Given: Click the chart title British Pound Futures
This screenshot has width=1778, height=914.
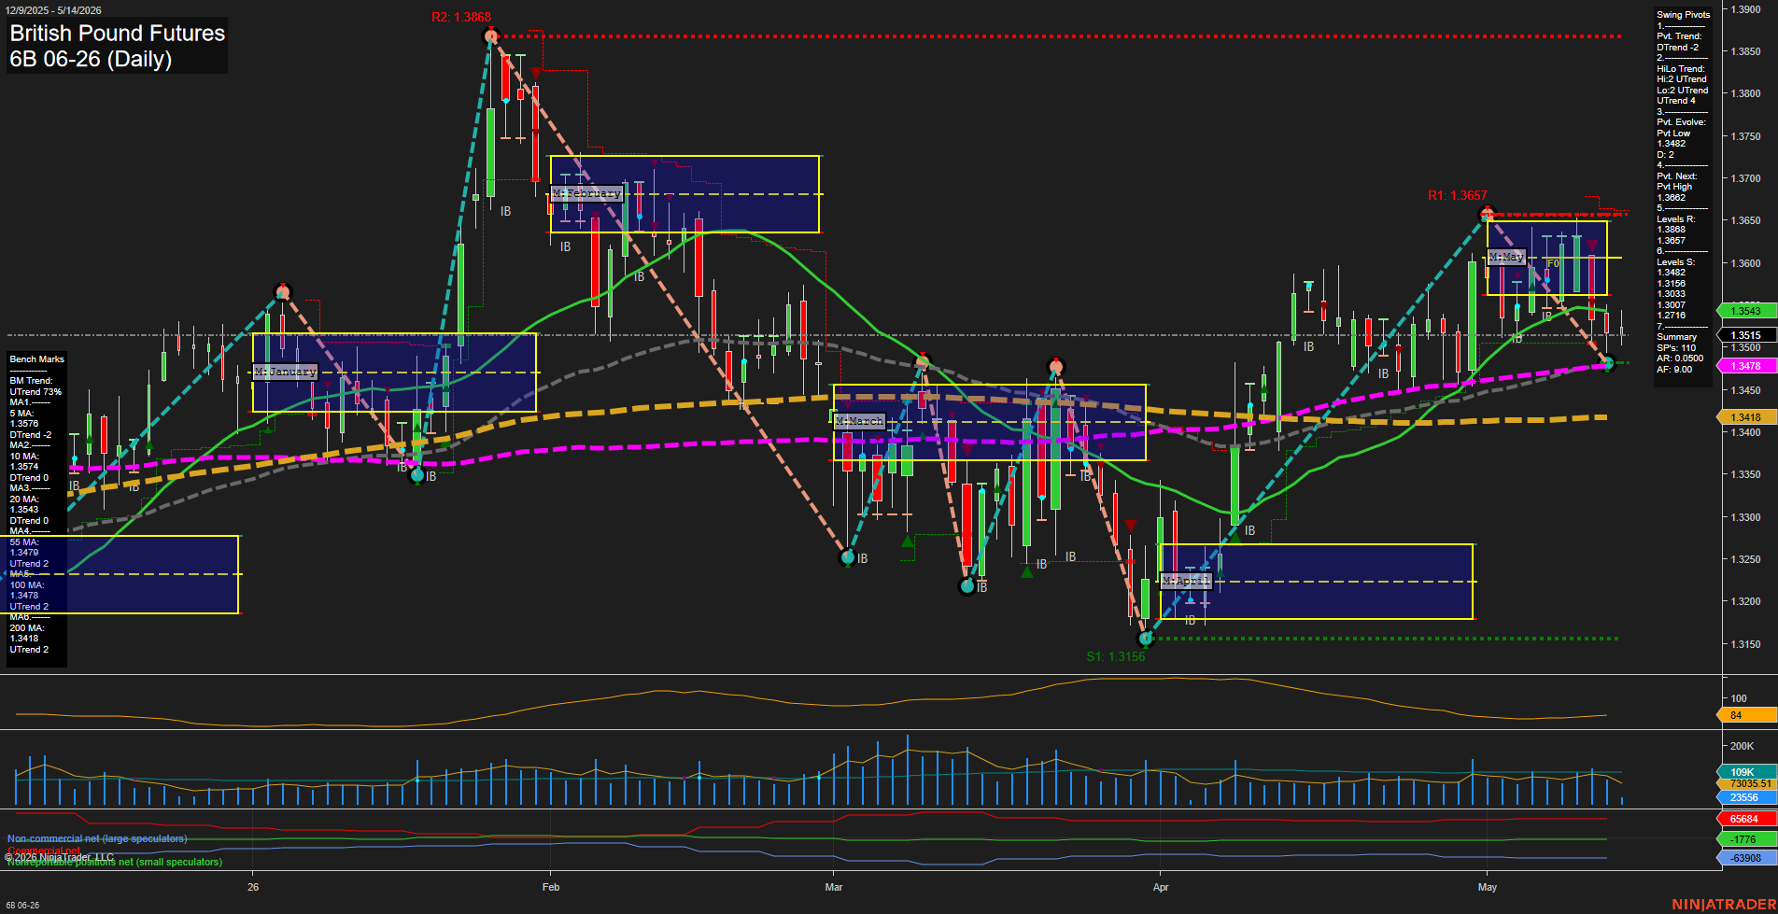Looking at the screenshot, I should pyautogui.click(x=118, y=33).
